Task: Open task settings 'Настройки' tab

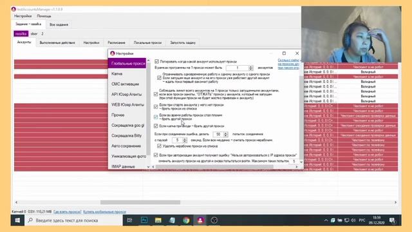Action: (x=91, y=43)
